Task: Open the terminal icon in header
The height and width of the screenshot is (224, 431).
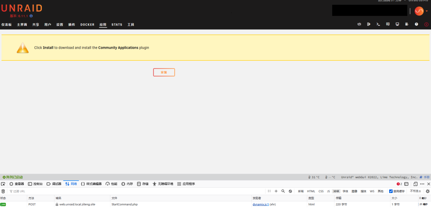Action: coord(378,24)
